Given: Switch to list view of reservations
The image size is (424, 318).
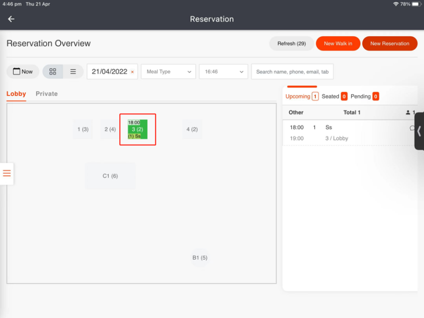Looking at the screenshot, I should pos(73,71).
